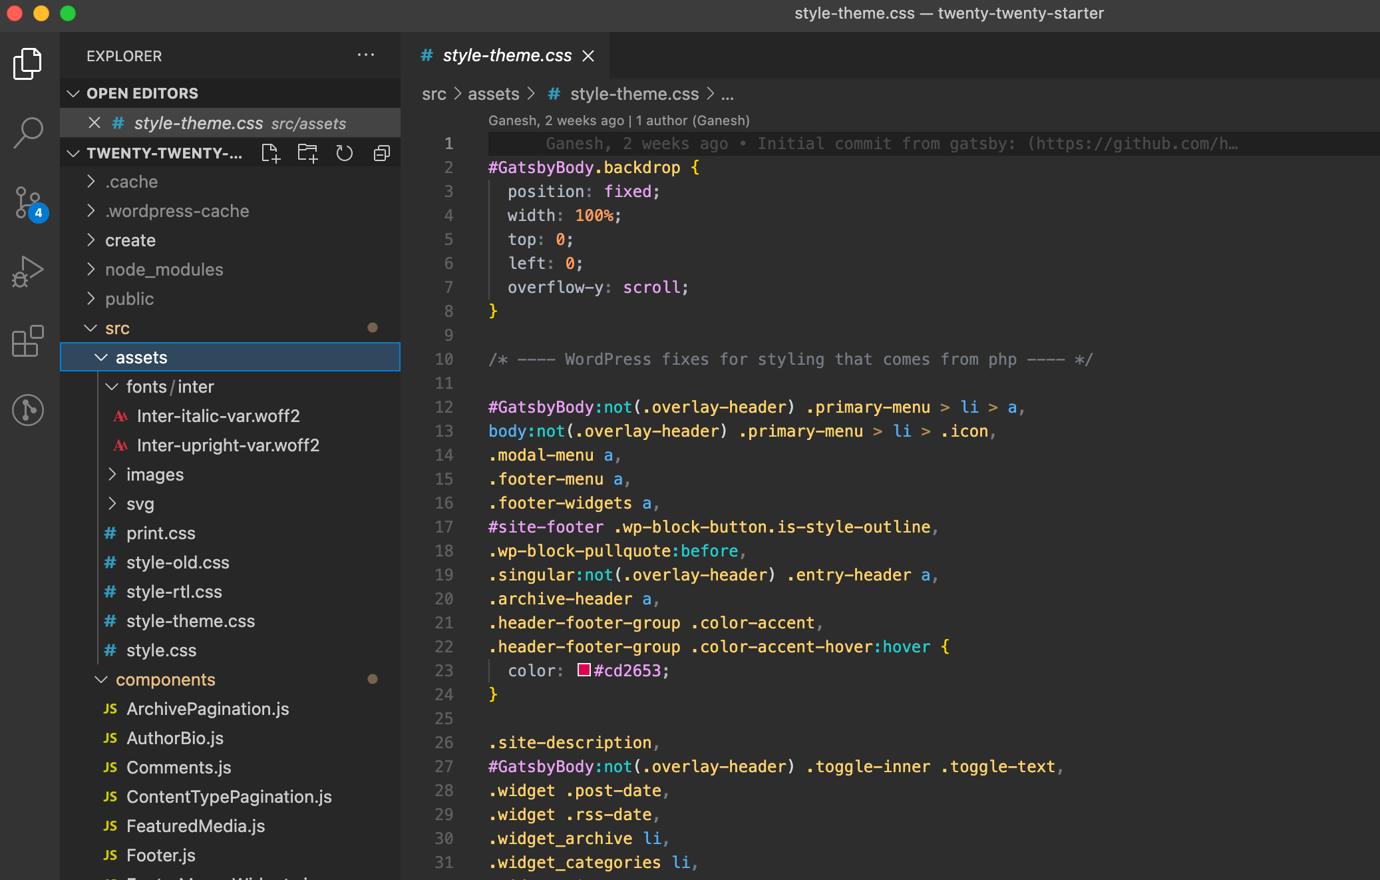Screen dimensions: 1380x880
Task: Open Explorer more actions ellipsis menu
Action: pos(366,55)
